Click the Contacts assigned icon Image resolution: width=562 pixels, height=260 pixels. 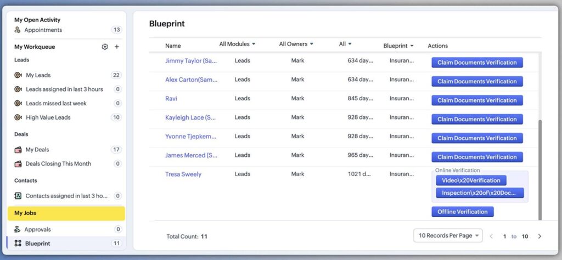click(x=18, y=196)
